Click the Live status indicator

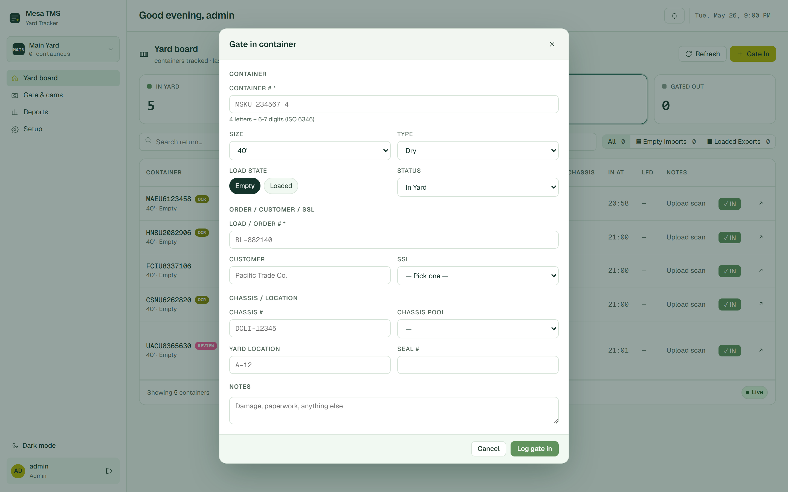754,392
